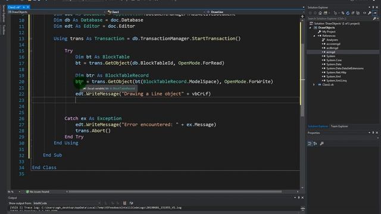The image size is (381, 214).
Task: Open Properties window position dropdown arrow
Action: pos(369,133)
